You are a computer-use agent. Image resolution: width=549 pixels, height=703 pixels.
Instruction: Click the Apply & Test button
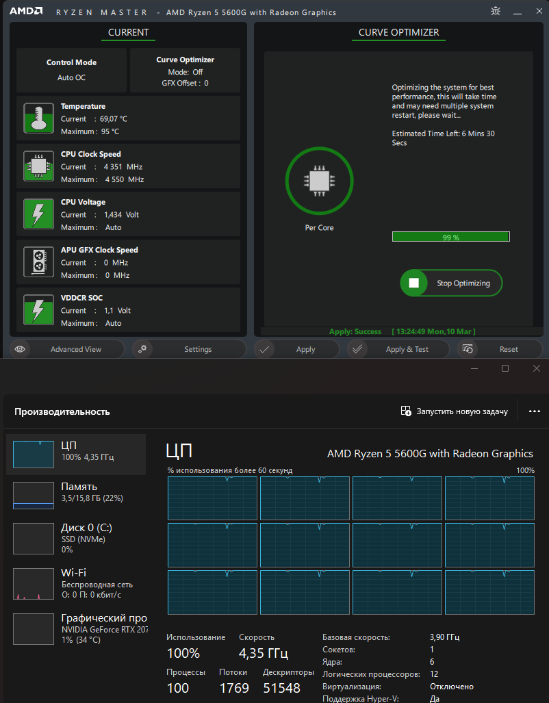click(398, 349)
